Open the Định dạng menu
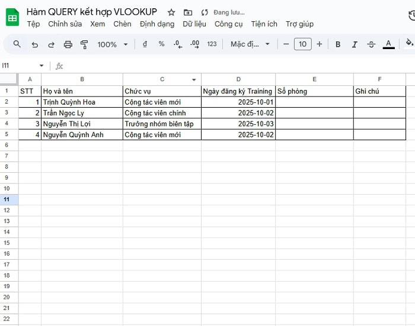415x326 pixels. (x=157, y=24)
